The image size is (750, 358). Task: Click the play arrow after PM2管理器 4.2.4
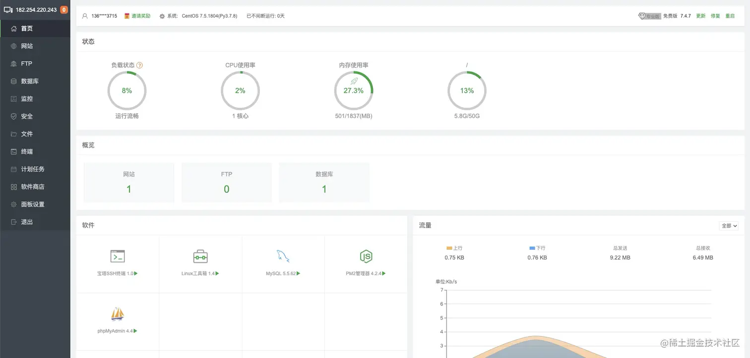pyautogui.click(x=384, y=273)
